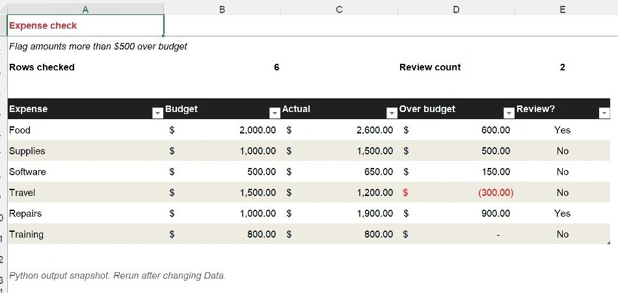Click the 'Review count' label cell

tap(457, 68)
